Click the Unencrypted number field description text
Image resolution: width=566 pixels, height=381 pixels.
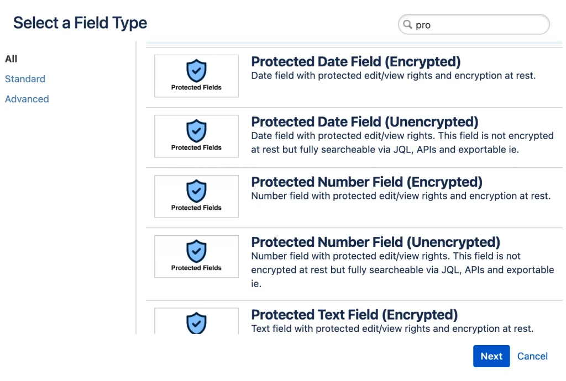pos(402,269)
